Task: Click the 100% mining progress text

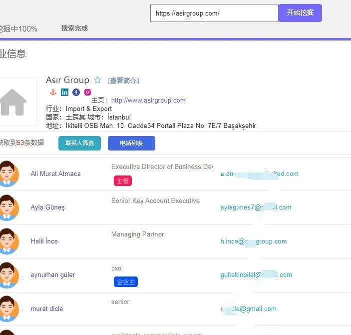Action: [18, 29]
